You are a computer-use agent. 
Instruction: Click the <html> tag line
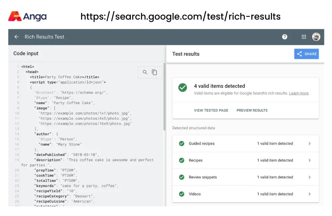point(28,66)
